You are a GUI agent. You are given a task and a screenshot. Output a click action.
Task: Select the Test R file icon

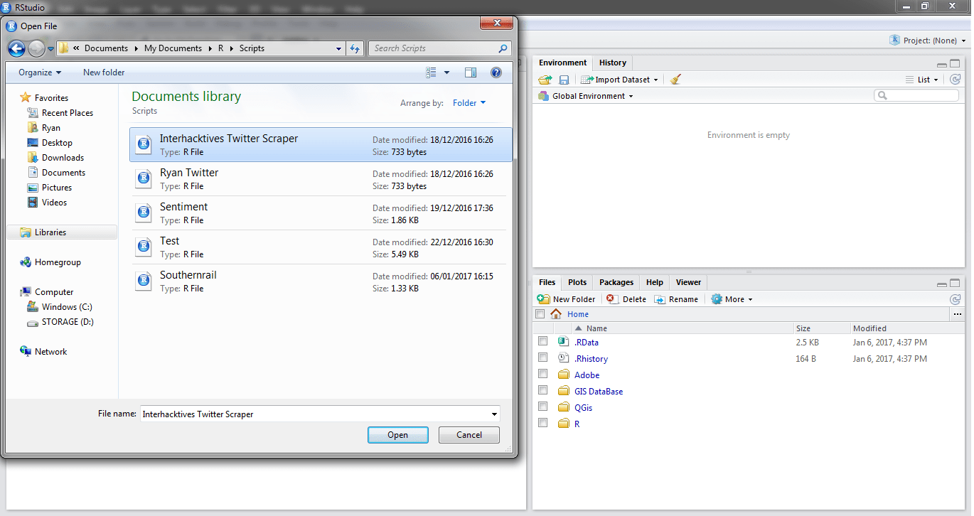coord(144,247)
